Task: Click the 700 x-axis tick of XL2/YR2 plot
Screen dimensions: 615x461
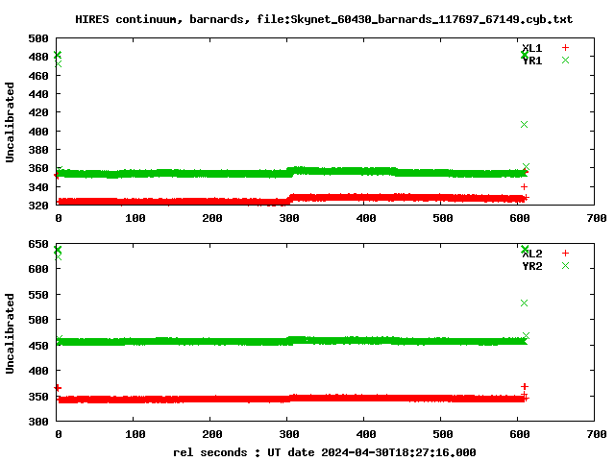Action: pyautogui.click(x=597, y=434)
